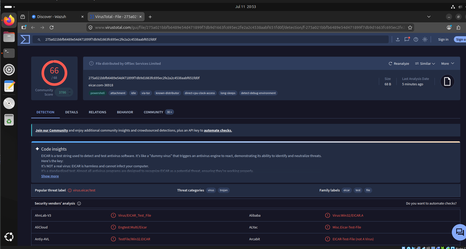Click the Join our Community link
The image size is (466, 249).
[52, 131]
